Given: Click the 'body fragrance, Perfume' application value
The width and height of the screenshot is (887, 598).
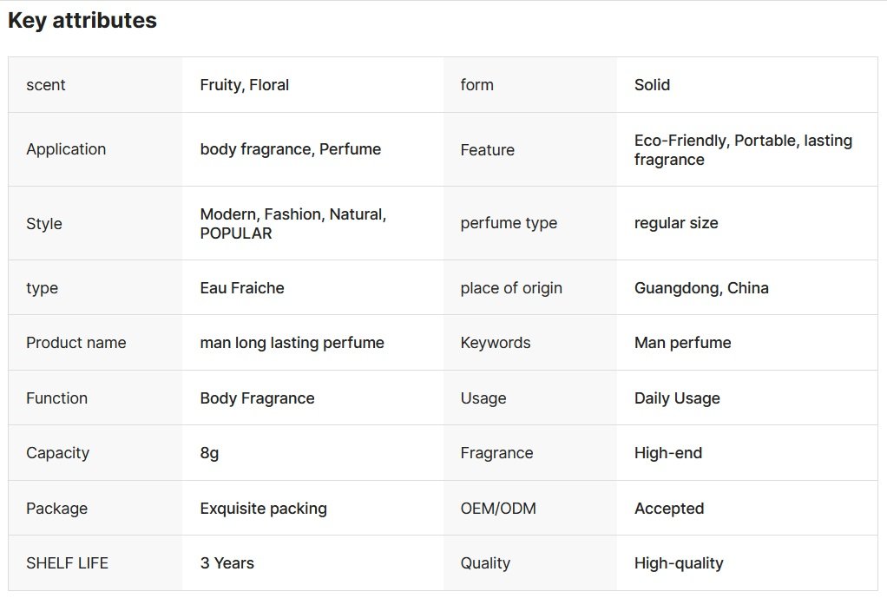Looking at the screenshot, I should pyautogui.click(x=290, y=149).
